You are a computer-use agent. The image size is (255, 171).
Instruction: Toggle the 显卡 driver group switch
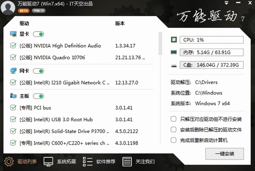(x=39, y=34)
